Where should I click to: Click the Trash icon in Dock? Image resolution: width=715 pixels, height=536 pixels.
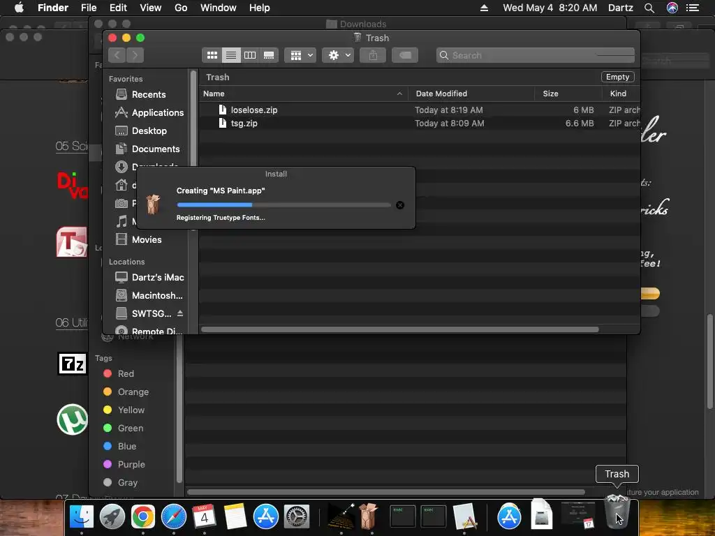[x=617, y=512]
